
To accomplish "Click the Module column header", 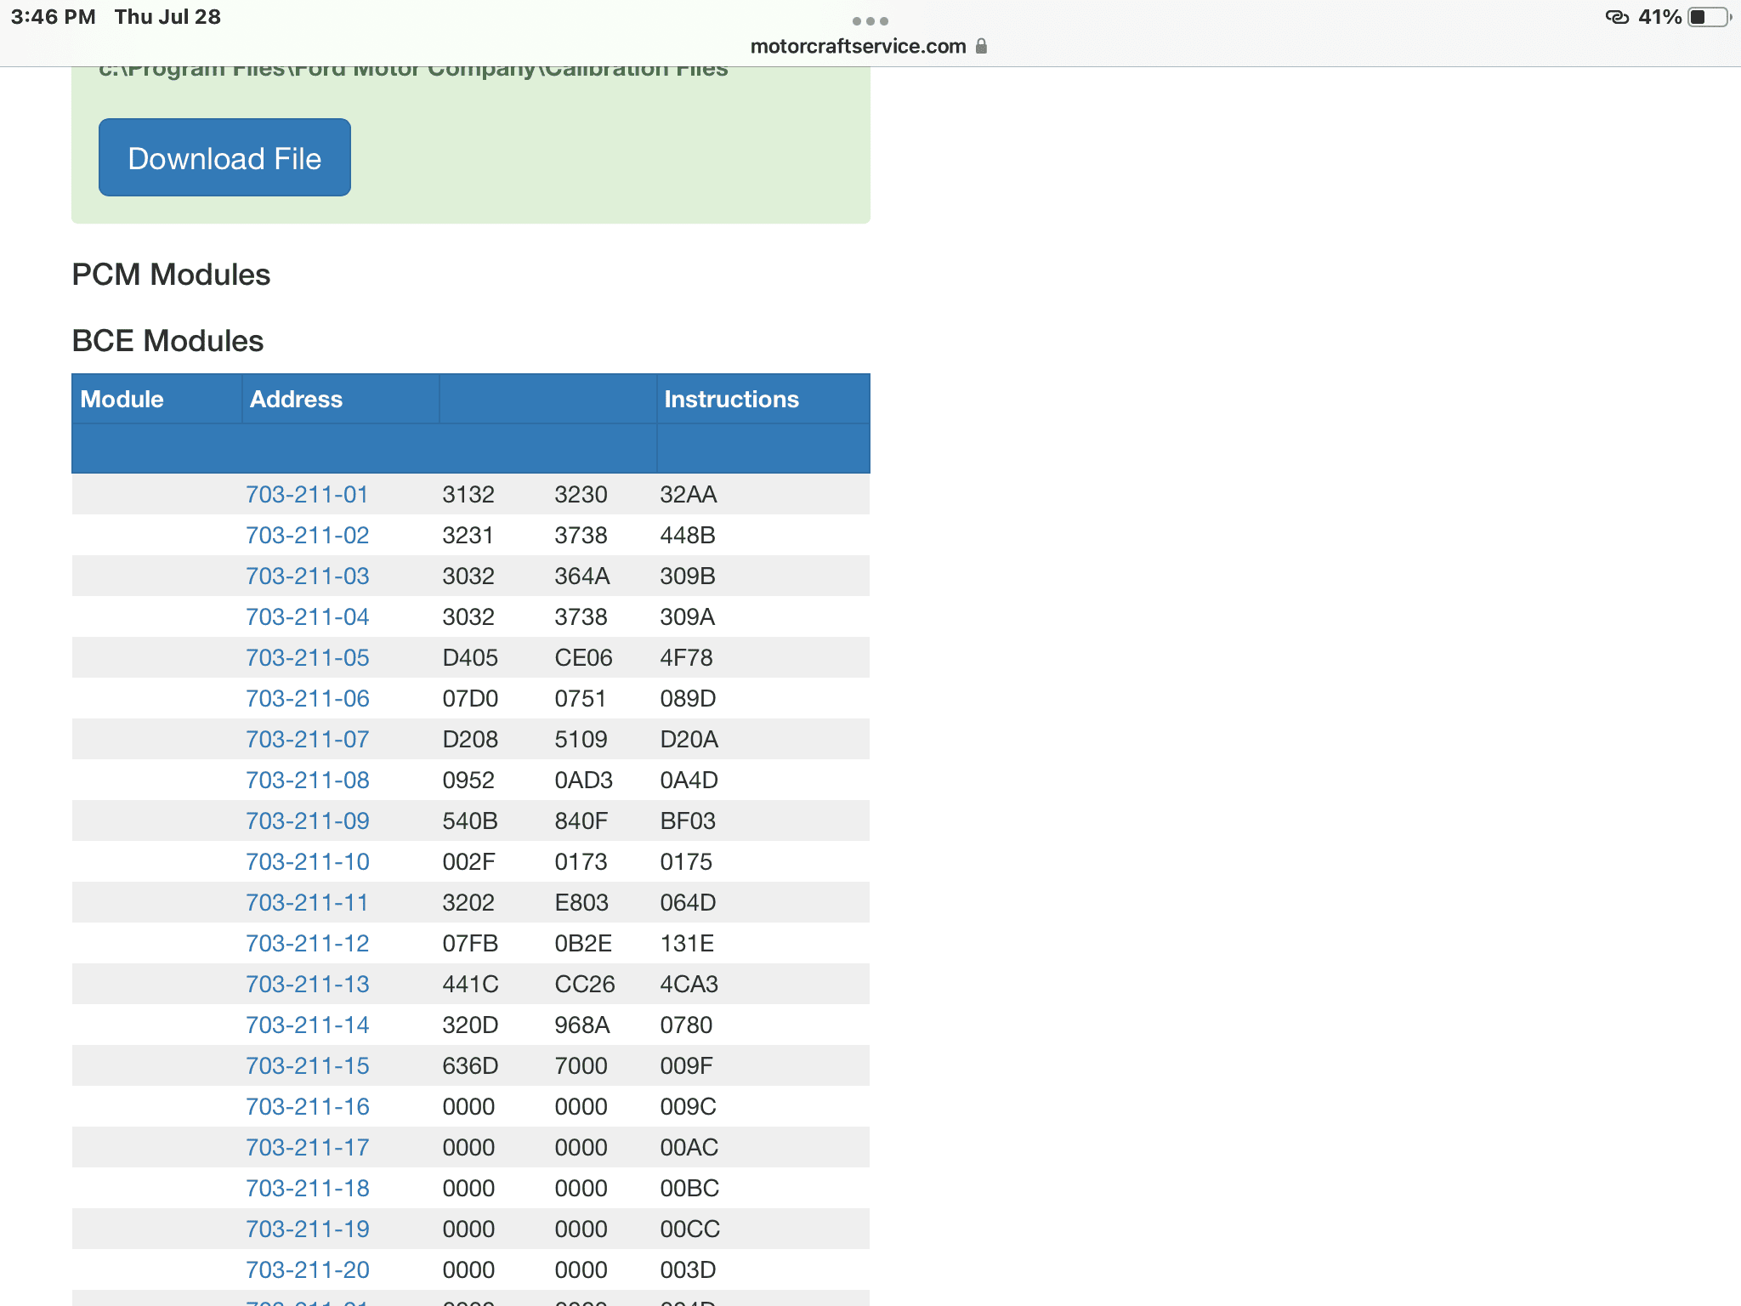I will click(122, 399).
